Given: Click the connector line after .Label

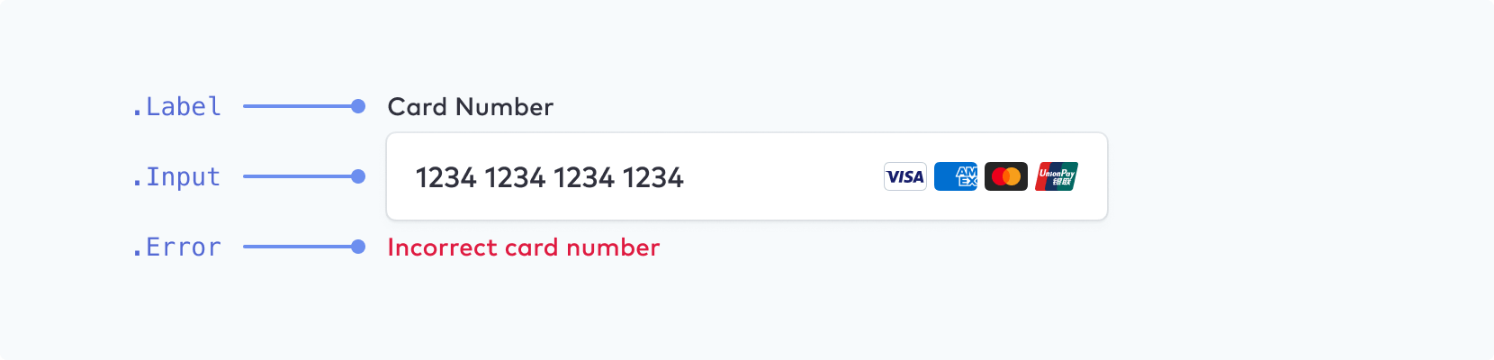Looking at the screenshot, I should (298, 106).
